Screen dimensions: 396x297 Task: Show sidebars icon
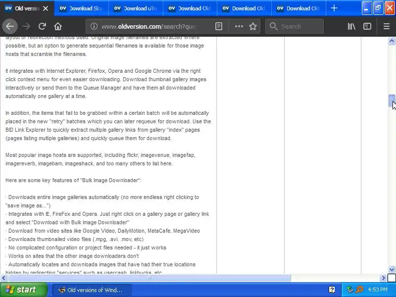click(x=367, y=26)
